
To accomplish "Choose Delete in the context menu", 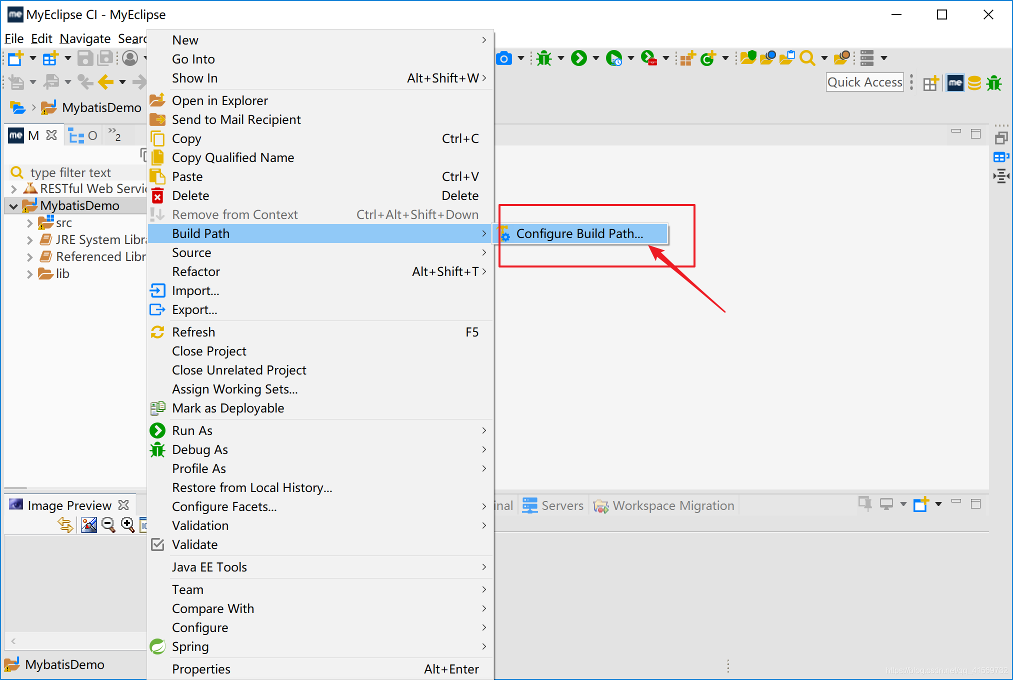I will click(x=320, y=195).
